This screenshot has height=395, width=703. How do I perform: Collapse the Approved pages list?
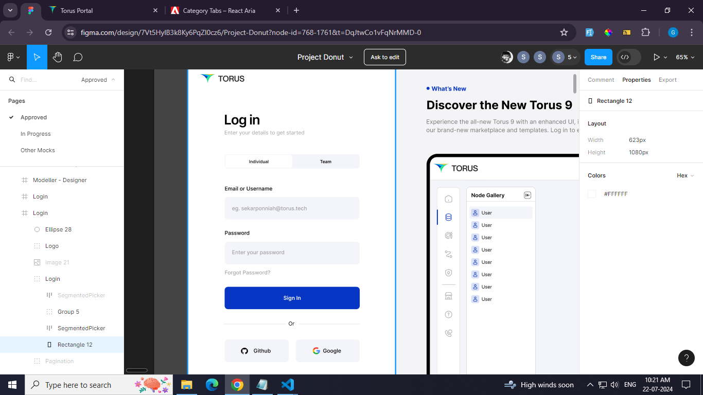click(113, 80)
